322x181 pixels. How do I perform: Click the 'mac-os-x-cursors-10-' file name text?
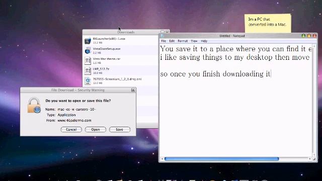pos(77,110)
